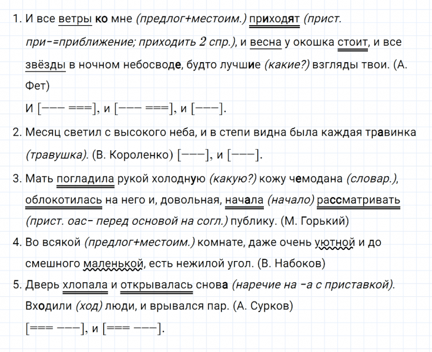Click the underlined verb "открывалась"
This screenshot has width=432, height=352.
point(157,284)
